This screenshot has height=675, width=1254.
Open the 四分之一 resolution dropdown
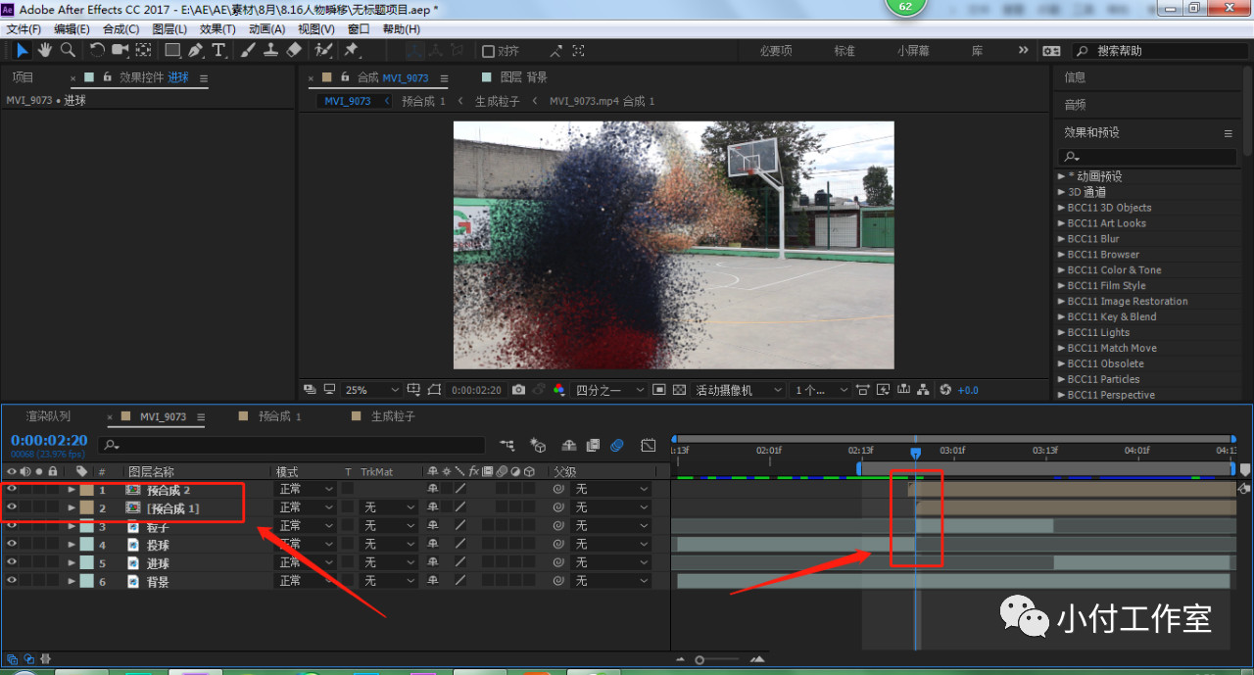pyautogui.click(x=608, y=390)
